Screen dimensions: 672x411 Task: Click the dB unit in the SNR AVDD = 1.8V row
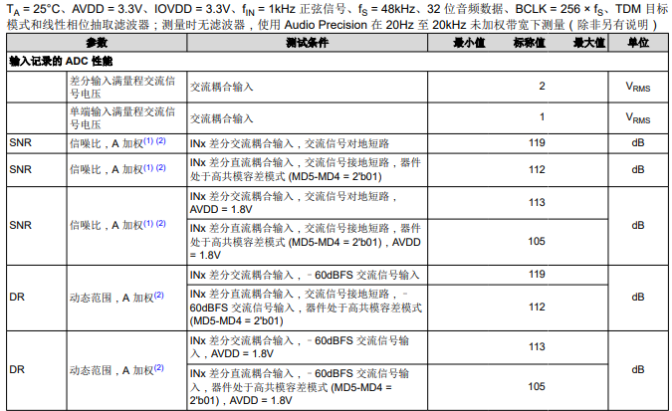638,226
